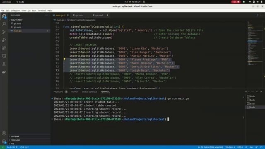Select the Terminal panel tab

tap(105, 92)
